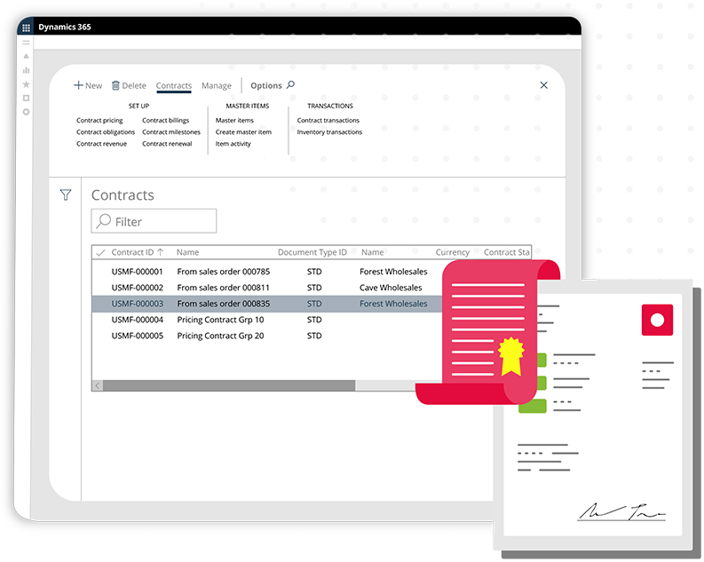Open Contract billings setup
The width and height of the screenshot is (704, 562).
[166, 120]
